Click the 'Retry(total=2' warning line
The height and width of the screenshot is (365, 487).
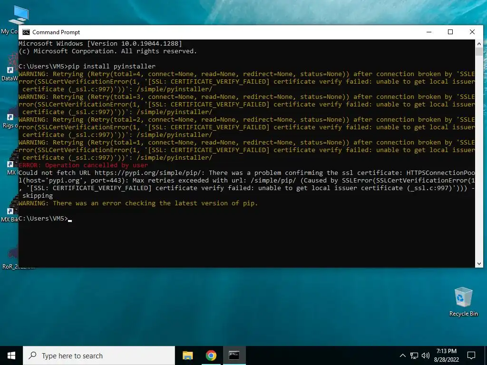[247, 119]
